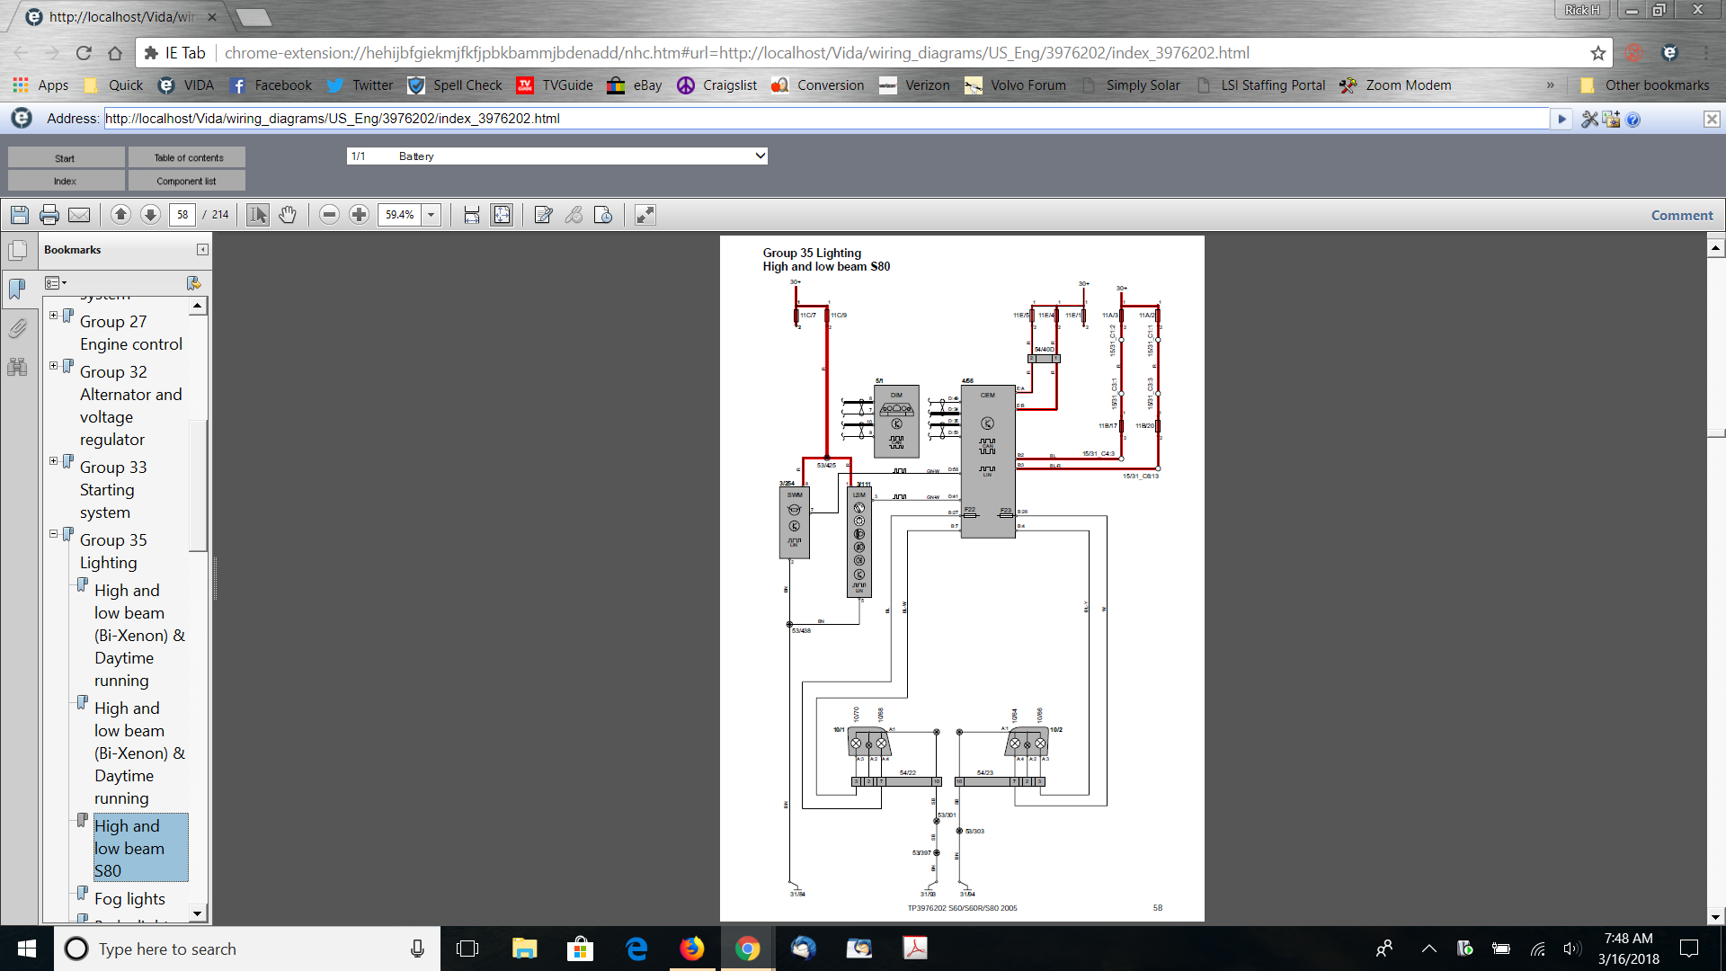
Task: Go to next page arrow
Action: 150,215
